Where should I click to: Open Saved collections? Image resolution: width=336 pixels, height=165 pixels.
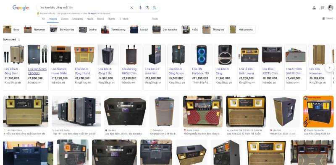[x=328, y=18]
